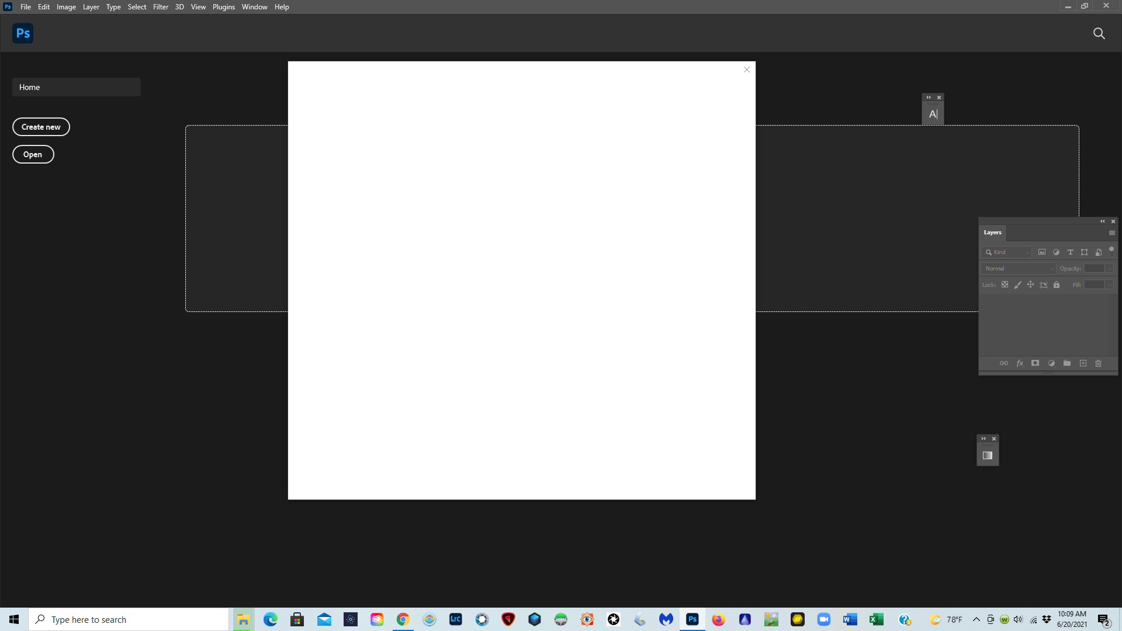Image resolution: width=1122 pixels, height=631 pixels.
Task: Click the Create new button
Action: click(x=40, y=126)
